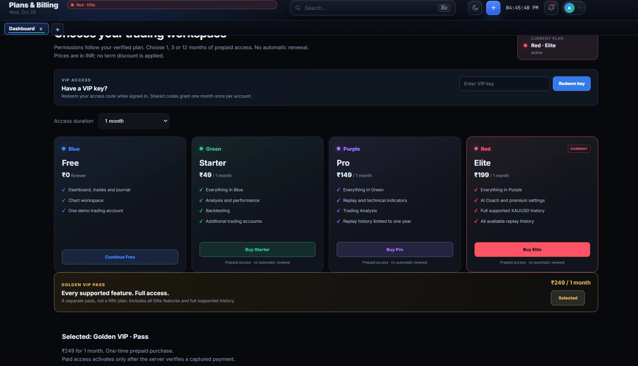Click the Starter plan title

pyautogui.click(x=213, y=163)
